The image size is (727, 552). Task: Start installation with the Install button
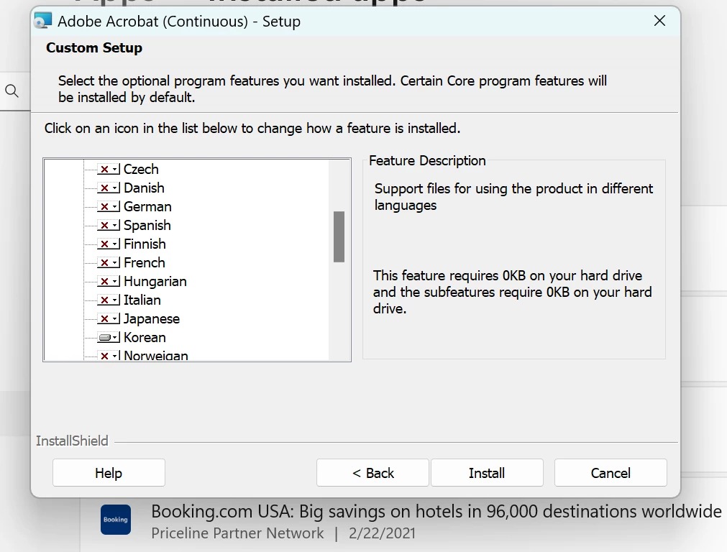487,473
